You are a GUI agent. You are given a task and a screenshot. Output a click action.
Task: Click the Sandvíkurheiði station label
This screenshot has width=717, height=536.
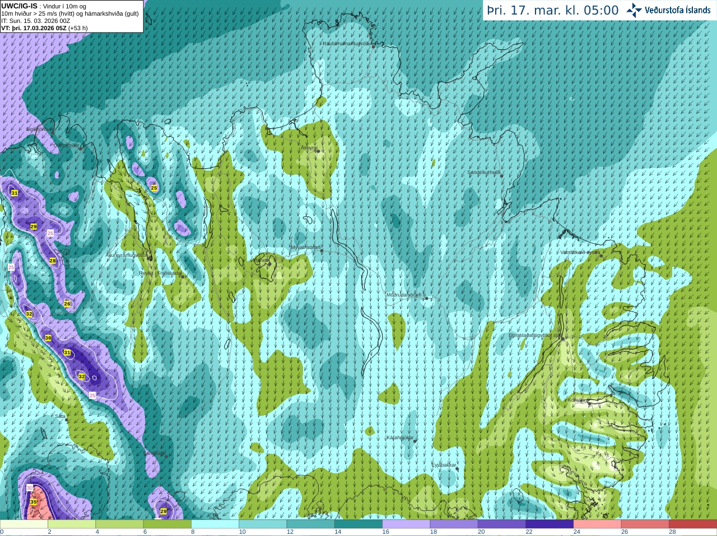coord(483,172)
